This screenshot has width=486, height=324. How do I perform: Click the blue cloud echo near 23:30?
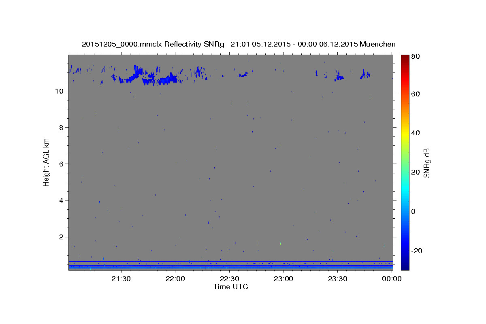(x=339, y=76)
